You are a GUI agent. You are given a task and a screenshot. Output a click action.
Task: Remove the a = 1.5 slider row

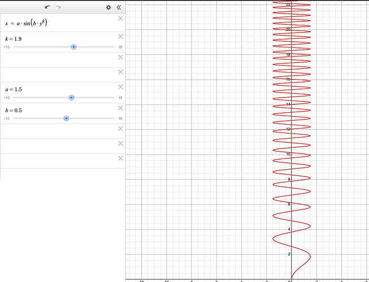click(120, 87)
